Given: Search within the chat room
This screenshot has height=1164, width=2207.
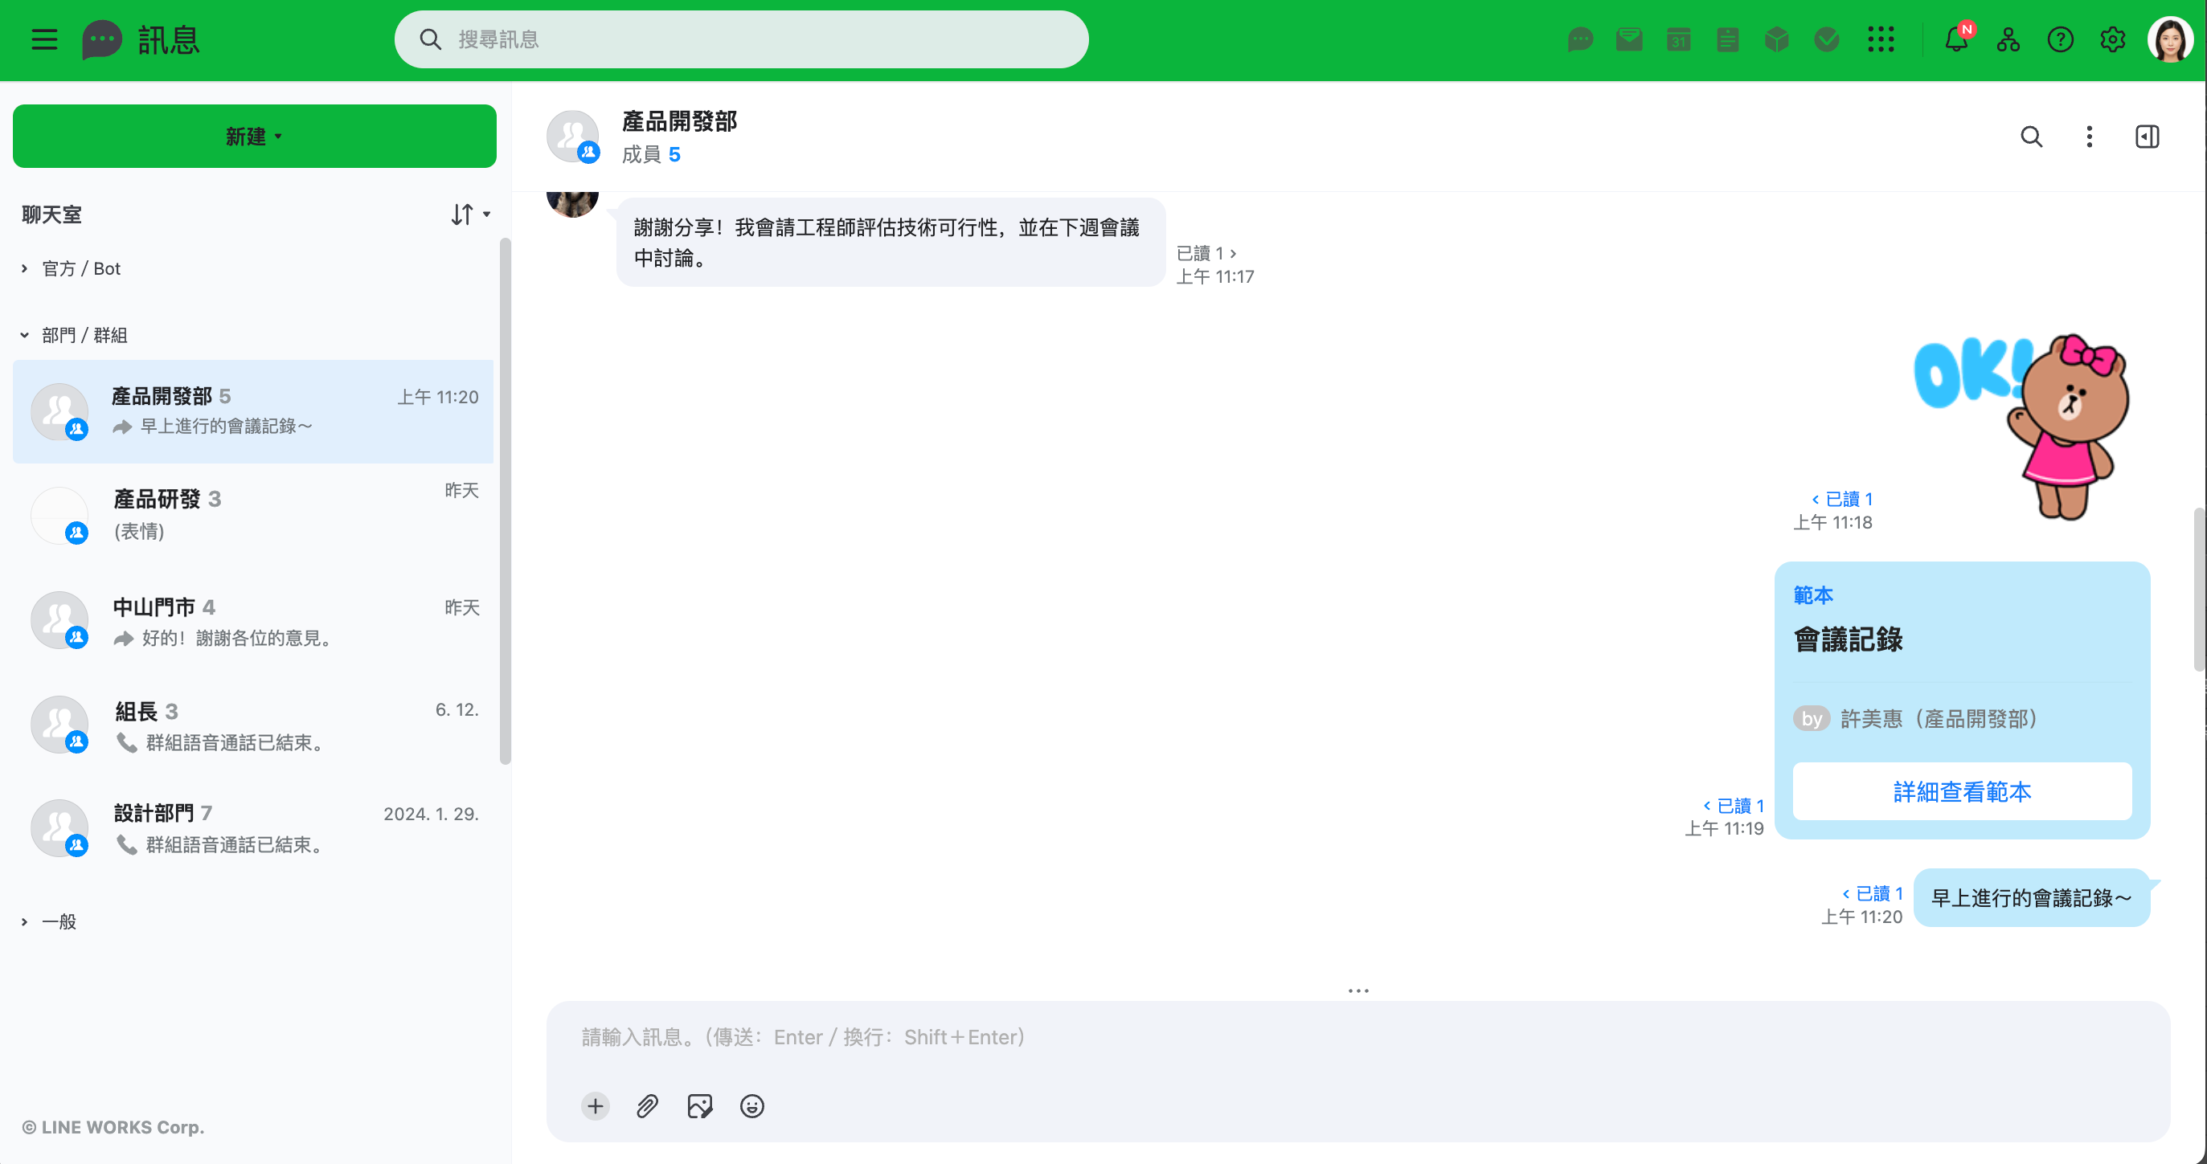Looking at the screenshot, I should click(2031, 137).
